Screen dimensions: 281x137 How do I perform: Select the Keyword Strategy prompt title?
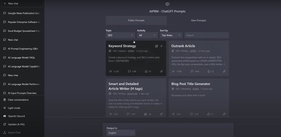122,46
